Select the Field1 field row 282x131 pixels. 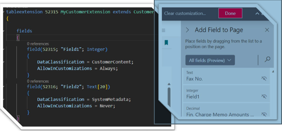(x=226, y=94)
